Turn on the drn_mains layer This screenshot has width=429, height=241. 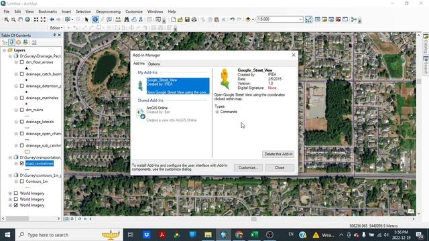coord(22,110)
